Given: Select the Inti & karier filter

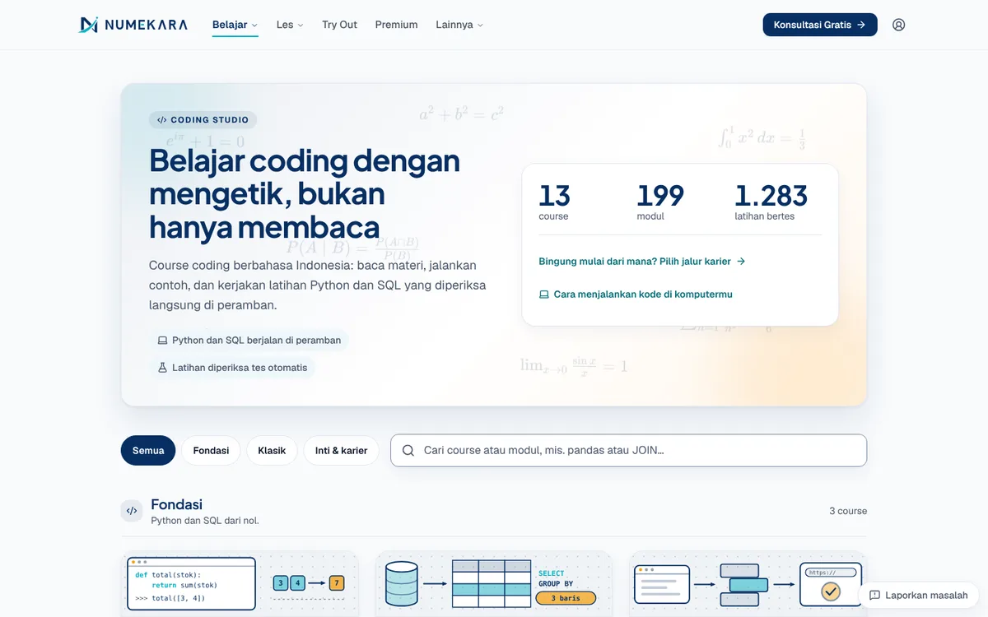Looking at the screenshot, I should coord(342,451).
